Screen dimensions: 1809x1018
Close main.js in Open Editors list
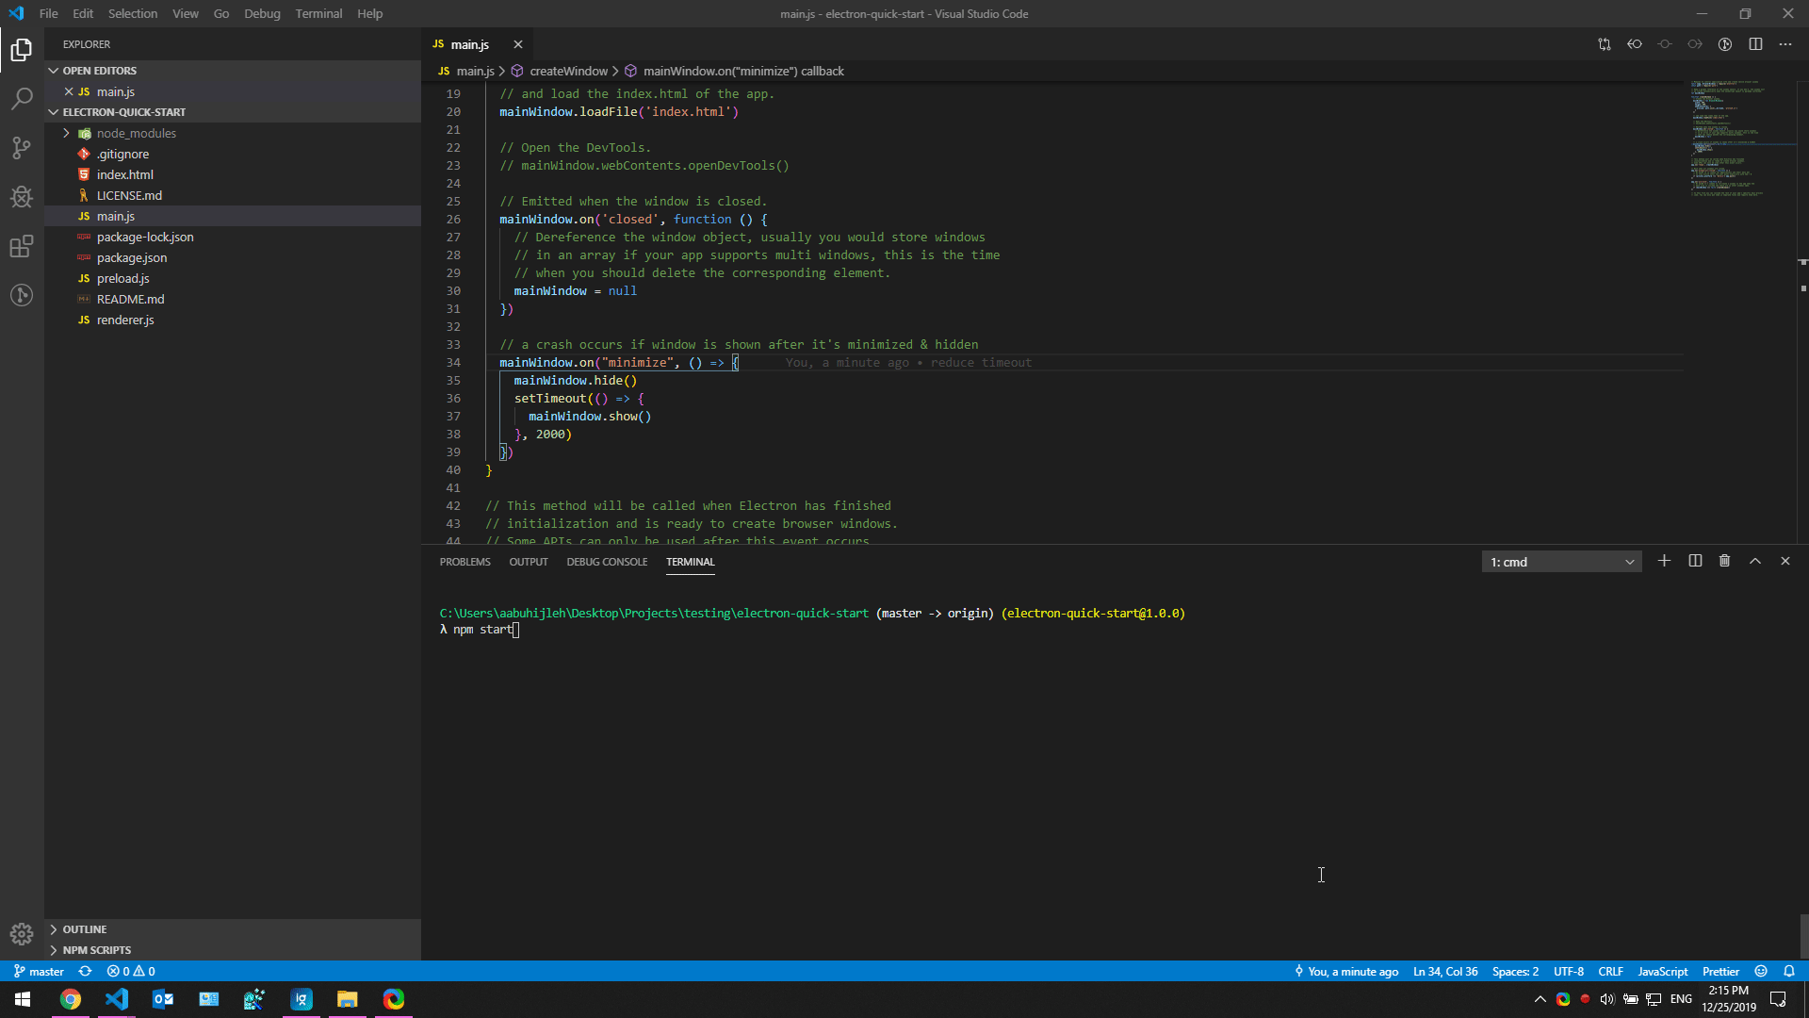click(69, 91)
